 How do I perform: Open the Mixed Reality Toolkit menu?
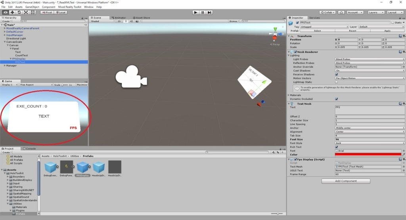[70, 7]
